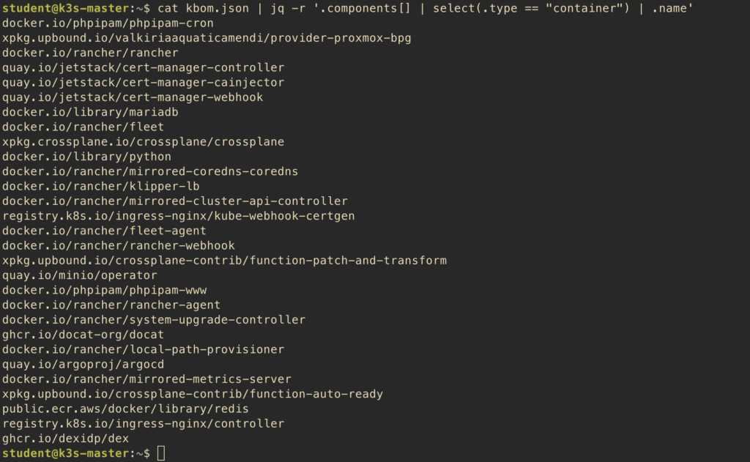Viewport: 750px width, 462px height.
Task: Click the system-upgrade-controller image line
Action: [154, 320]
